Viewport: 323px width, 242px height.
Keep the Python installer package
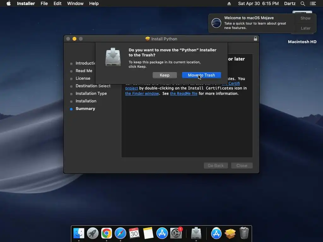(x=165, y=75)
